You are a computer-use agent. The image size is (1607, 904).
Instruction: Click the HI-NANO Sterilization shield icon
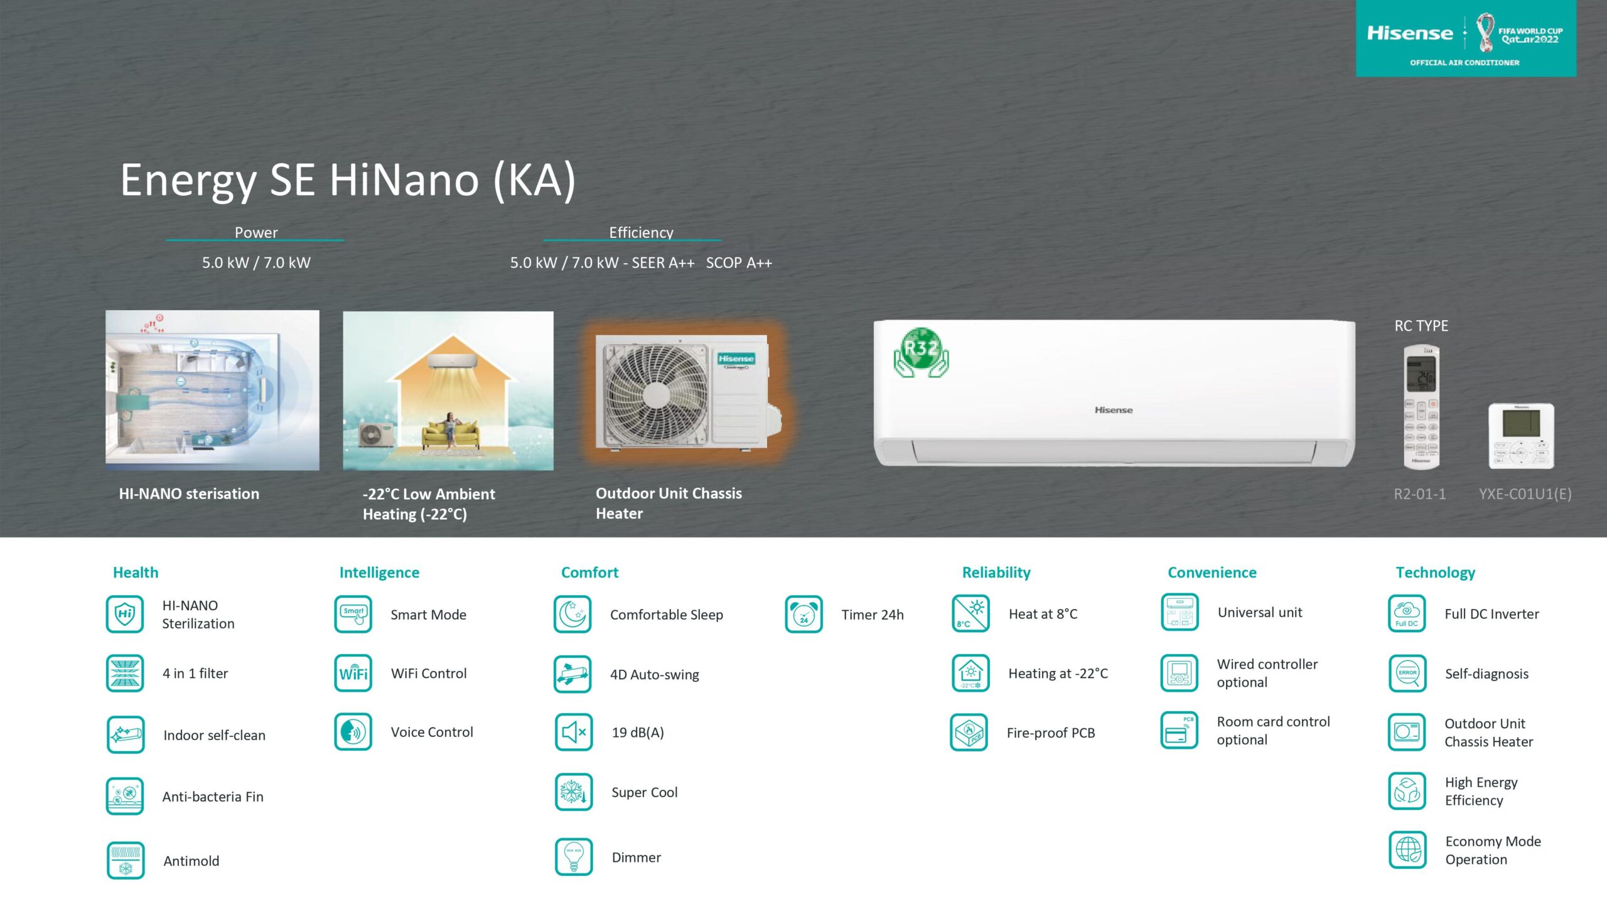pos(125,614)
